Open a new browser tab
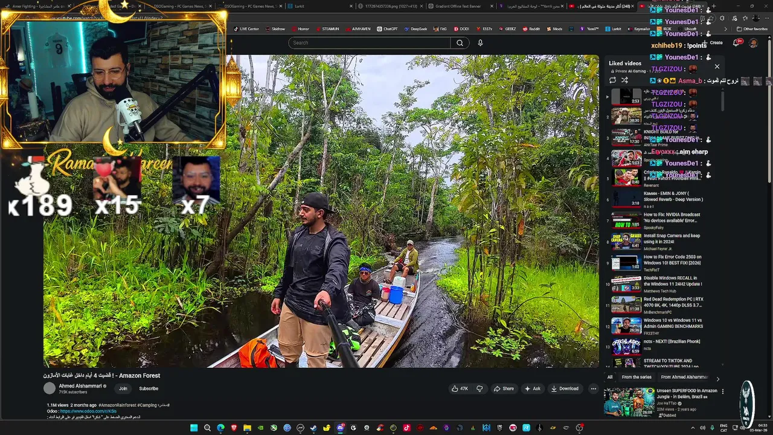 713,6
